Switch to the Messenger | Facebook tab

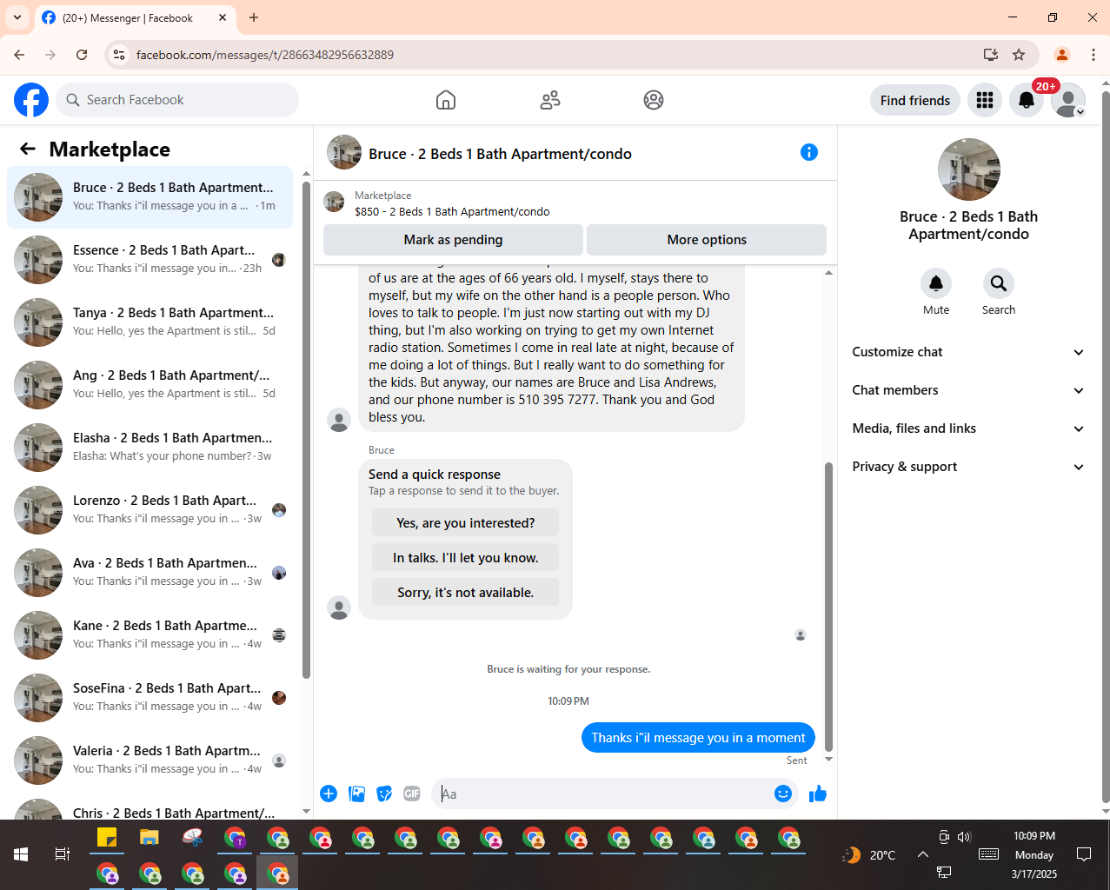tap(135, 17)
